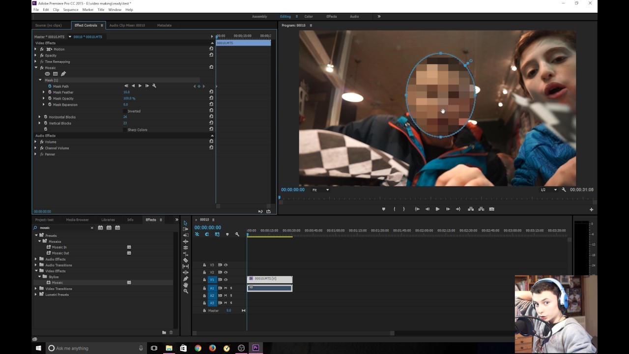Hide track V1 with the eye toggle
The height and width of the screenshot is (354, 629).
(226, 280)
